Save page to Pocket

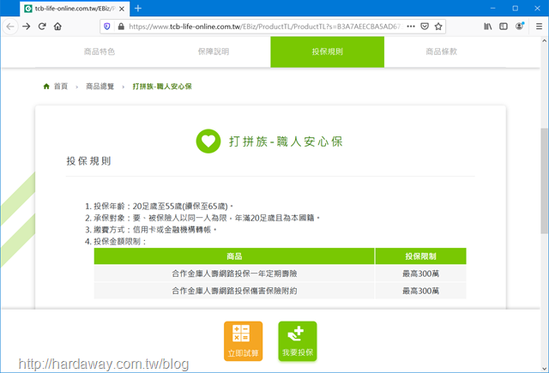[x=425, y=27]
